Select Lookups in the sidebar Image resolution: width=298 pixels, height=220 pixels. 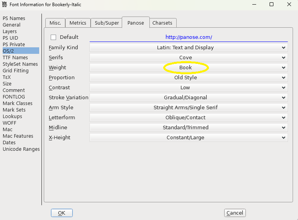point(12,116)
